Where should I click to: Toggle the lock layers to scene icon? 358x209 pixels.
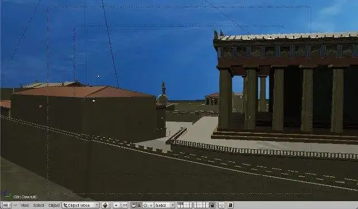(213, 205)
